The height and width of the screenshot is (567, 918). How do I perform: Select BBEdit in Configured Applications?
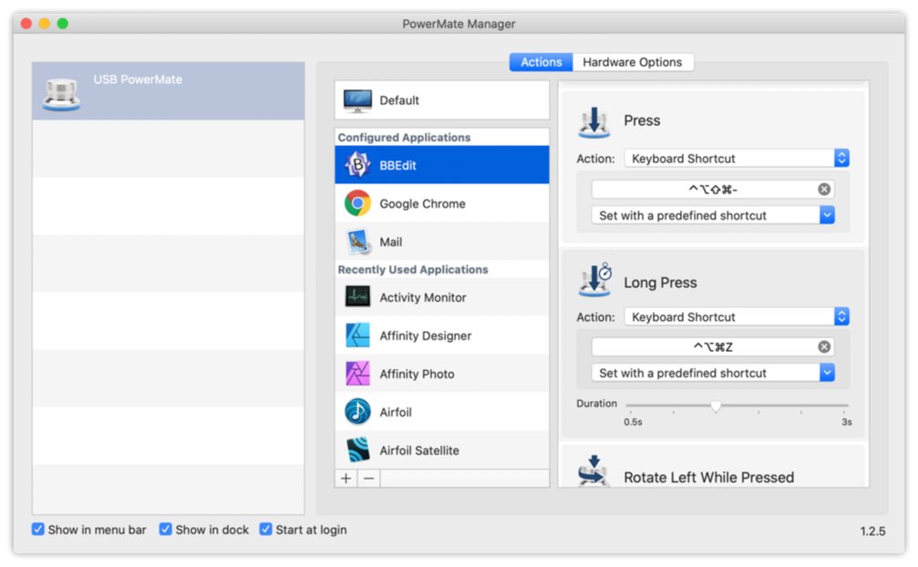pyautogui.click(x=442, y=165)
